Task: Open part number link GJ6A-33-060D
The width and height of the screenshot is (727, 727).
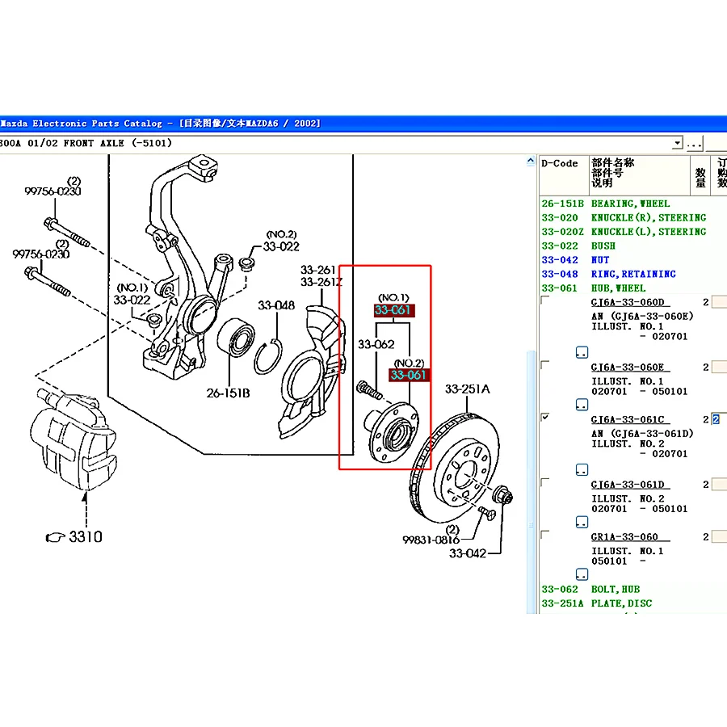Action: coord(630,302)
